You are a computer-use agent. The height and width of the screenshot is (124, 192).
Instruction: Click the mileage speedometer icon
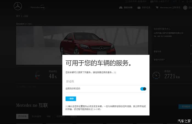pos(156,75)
